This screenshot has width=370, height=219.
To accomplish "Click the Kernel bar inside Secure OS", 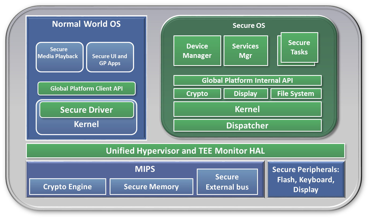I will (x=247, y=109).
